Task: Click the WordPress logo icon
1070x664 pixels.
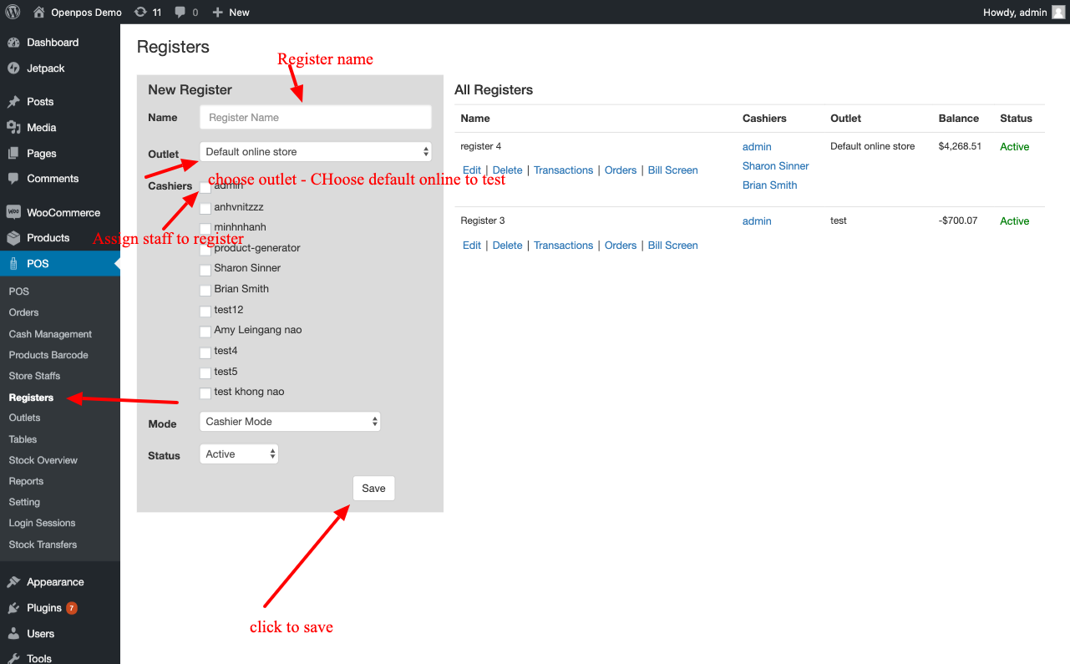Action: (13, 12)
